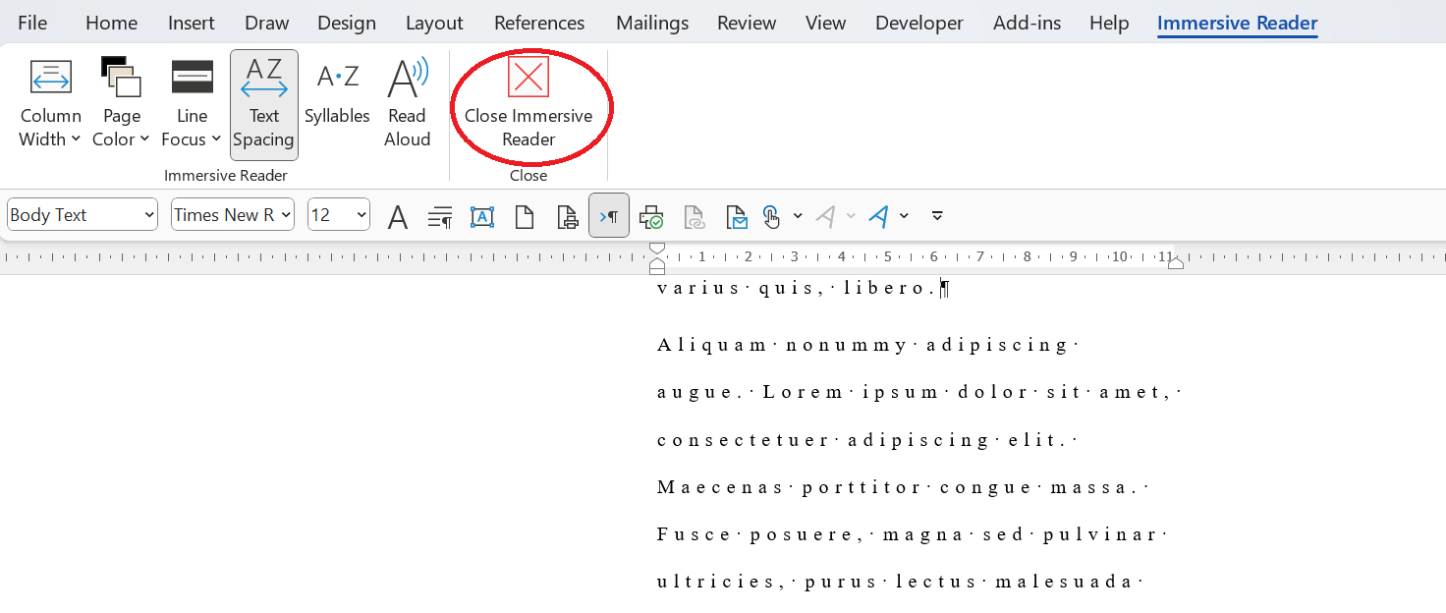Click the word "Fusce" in the document

click(695, 534)
